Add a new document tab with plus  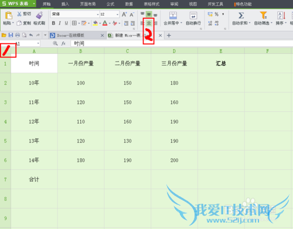(169, 35)
